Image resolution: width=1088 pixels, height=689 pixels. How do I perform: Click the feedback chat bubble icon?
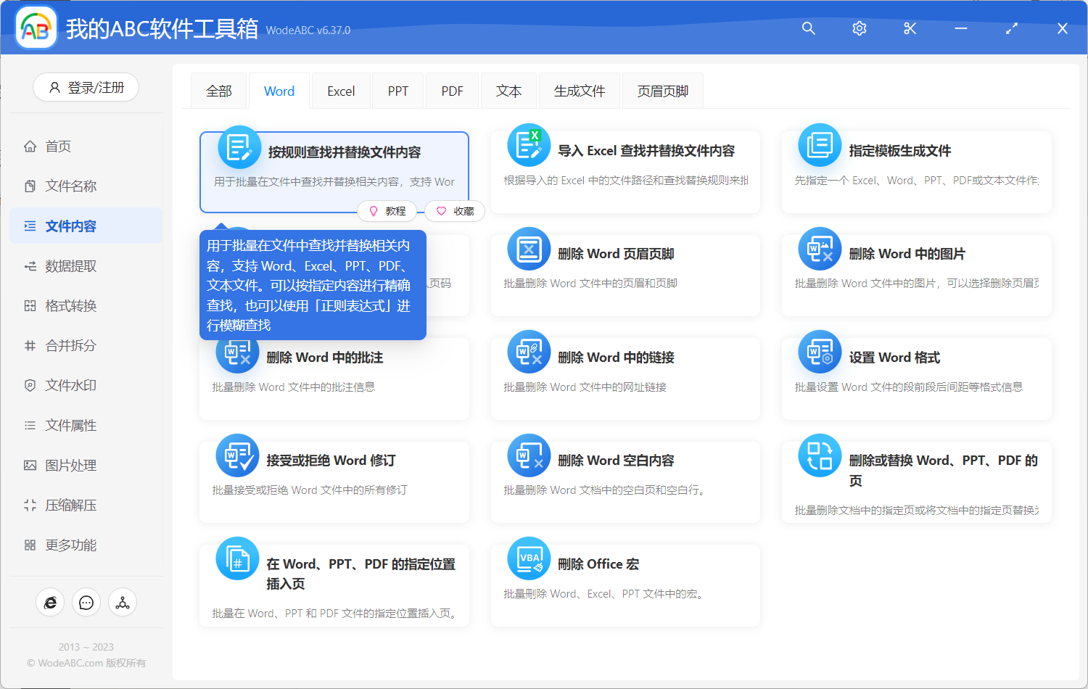click(86, 602)
